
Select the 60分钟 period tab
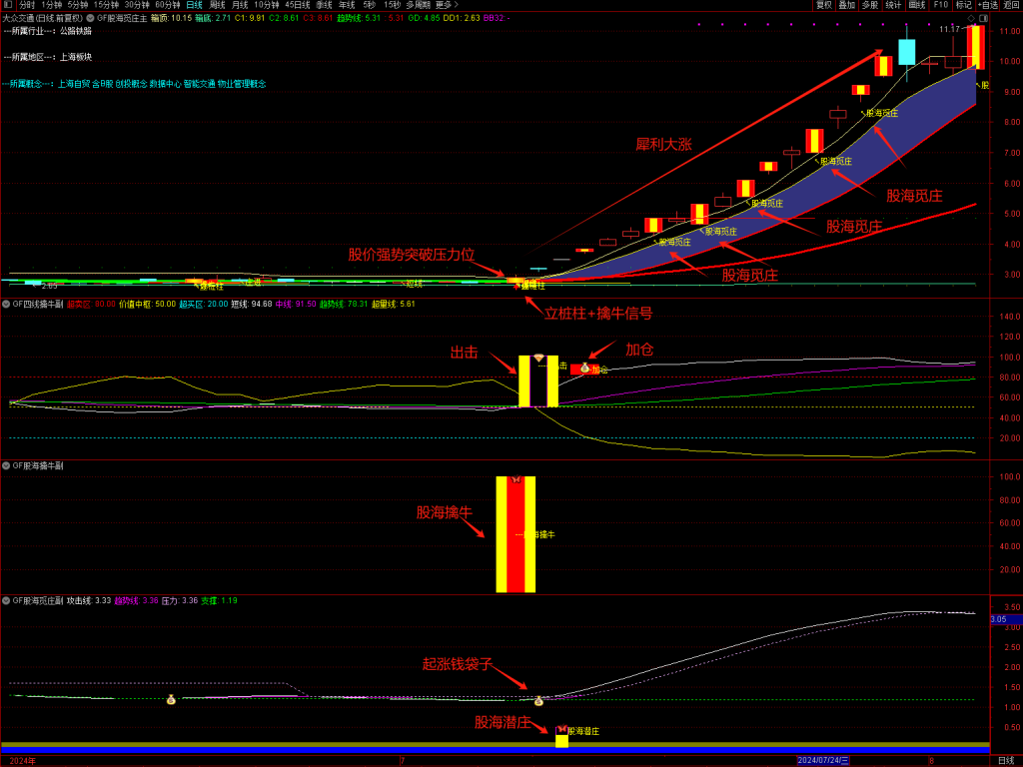click(x=167, y=5)
